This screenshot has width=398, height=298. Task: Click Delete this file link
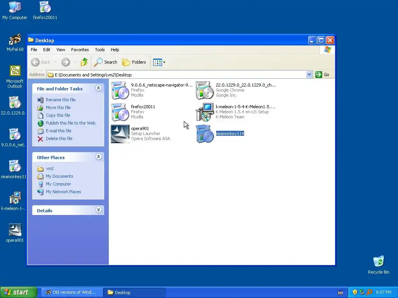pos(59,139)
